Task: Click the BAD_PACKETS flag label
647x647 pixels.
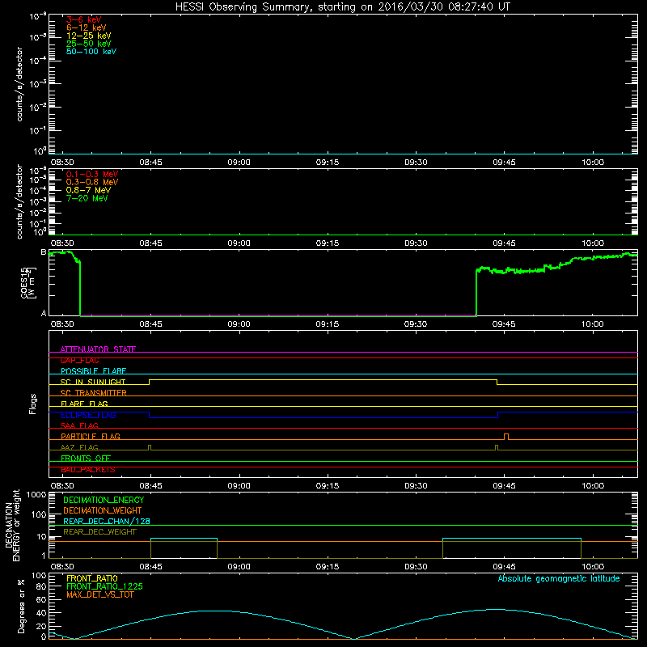Action: tap(88, 469)
